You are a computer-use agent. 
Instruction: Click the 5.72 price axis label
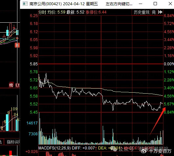(34, 80)
